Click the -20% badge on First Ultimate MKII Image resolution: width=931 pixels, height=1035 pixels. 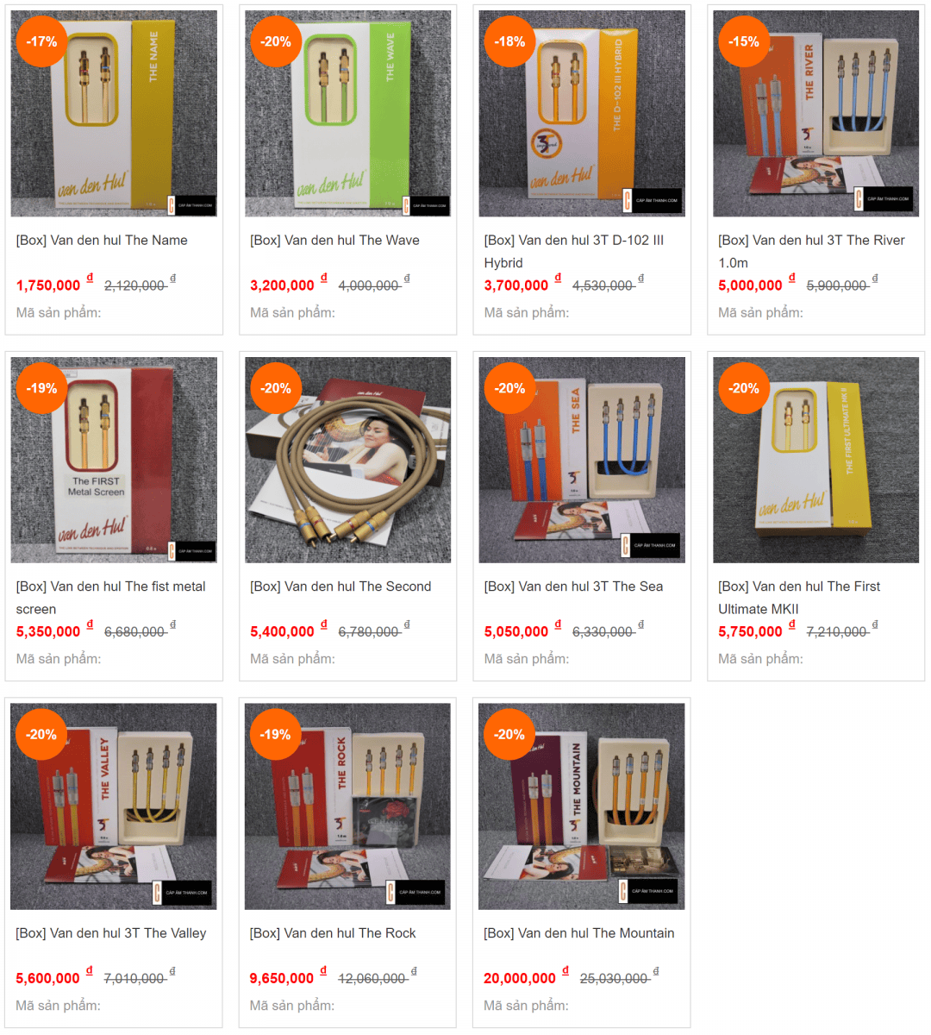[744, 388]
